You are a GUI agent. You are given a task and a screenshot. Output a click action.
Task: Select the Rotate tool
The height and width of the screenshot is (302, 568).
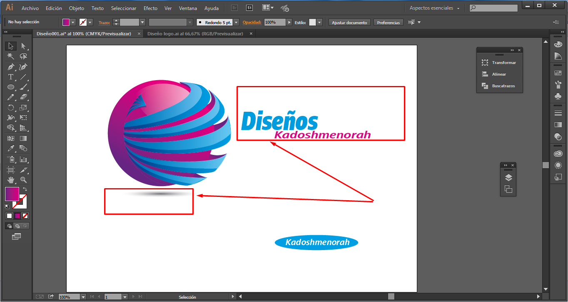pyautogui.click(x=11, y=108)
